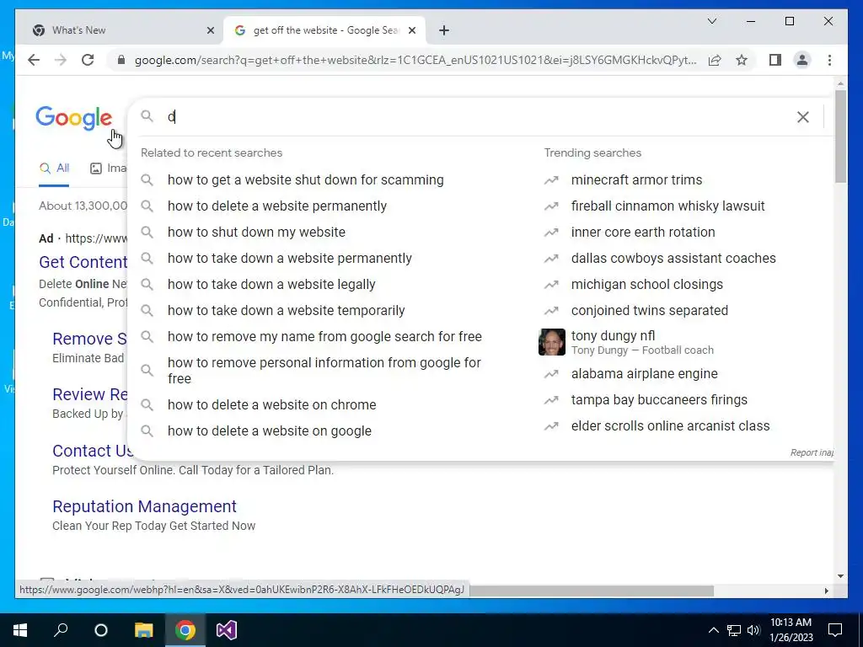Select 'dallas cowboys assistant coaches' trend
This screenshot has height=647, width=863.
pyautogui.click(x=673, y=258)
